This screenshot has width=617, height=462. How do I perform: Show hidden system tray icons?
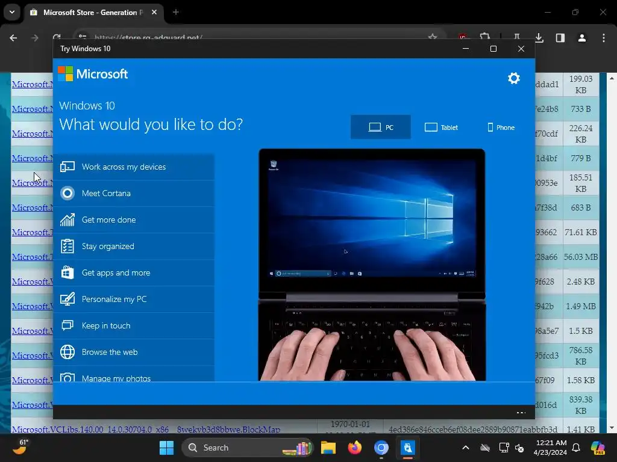coord(466,448)
